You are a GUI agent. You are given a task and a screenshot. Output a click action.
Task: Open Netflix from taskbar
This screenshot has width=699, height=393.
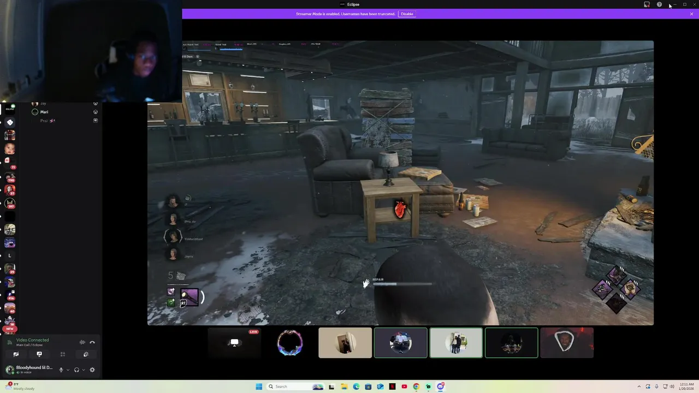click(392, 386)
